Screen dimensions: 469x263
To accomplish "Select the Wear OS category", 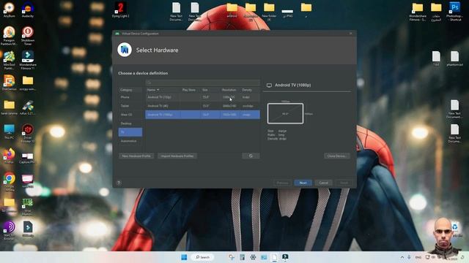I will (130, 115).
